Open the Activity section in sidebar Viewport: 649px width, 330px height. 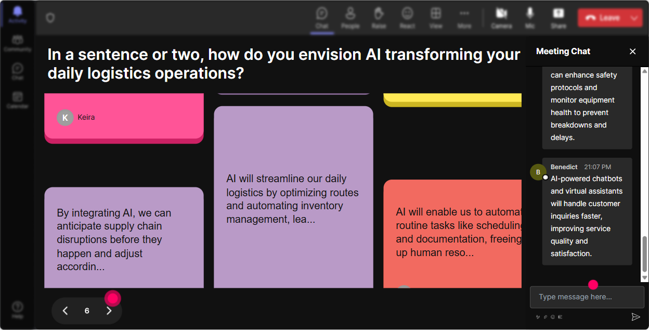(x=18, y=15)
